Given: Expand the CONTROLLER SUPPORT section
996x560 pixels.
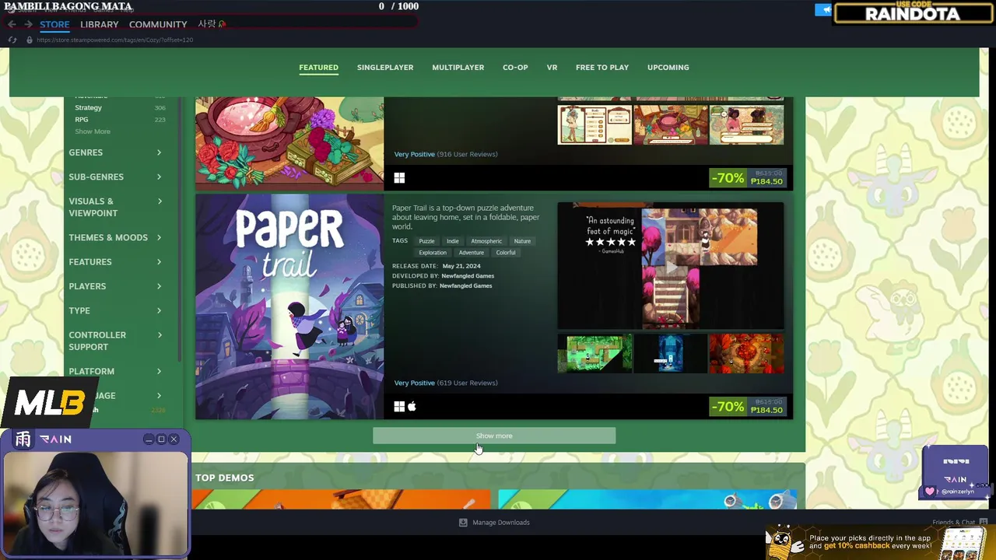Looking at the screenshot, I should tap(115, 341).
